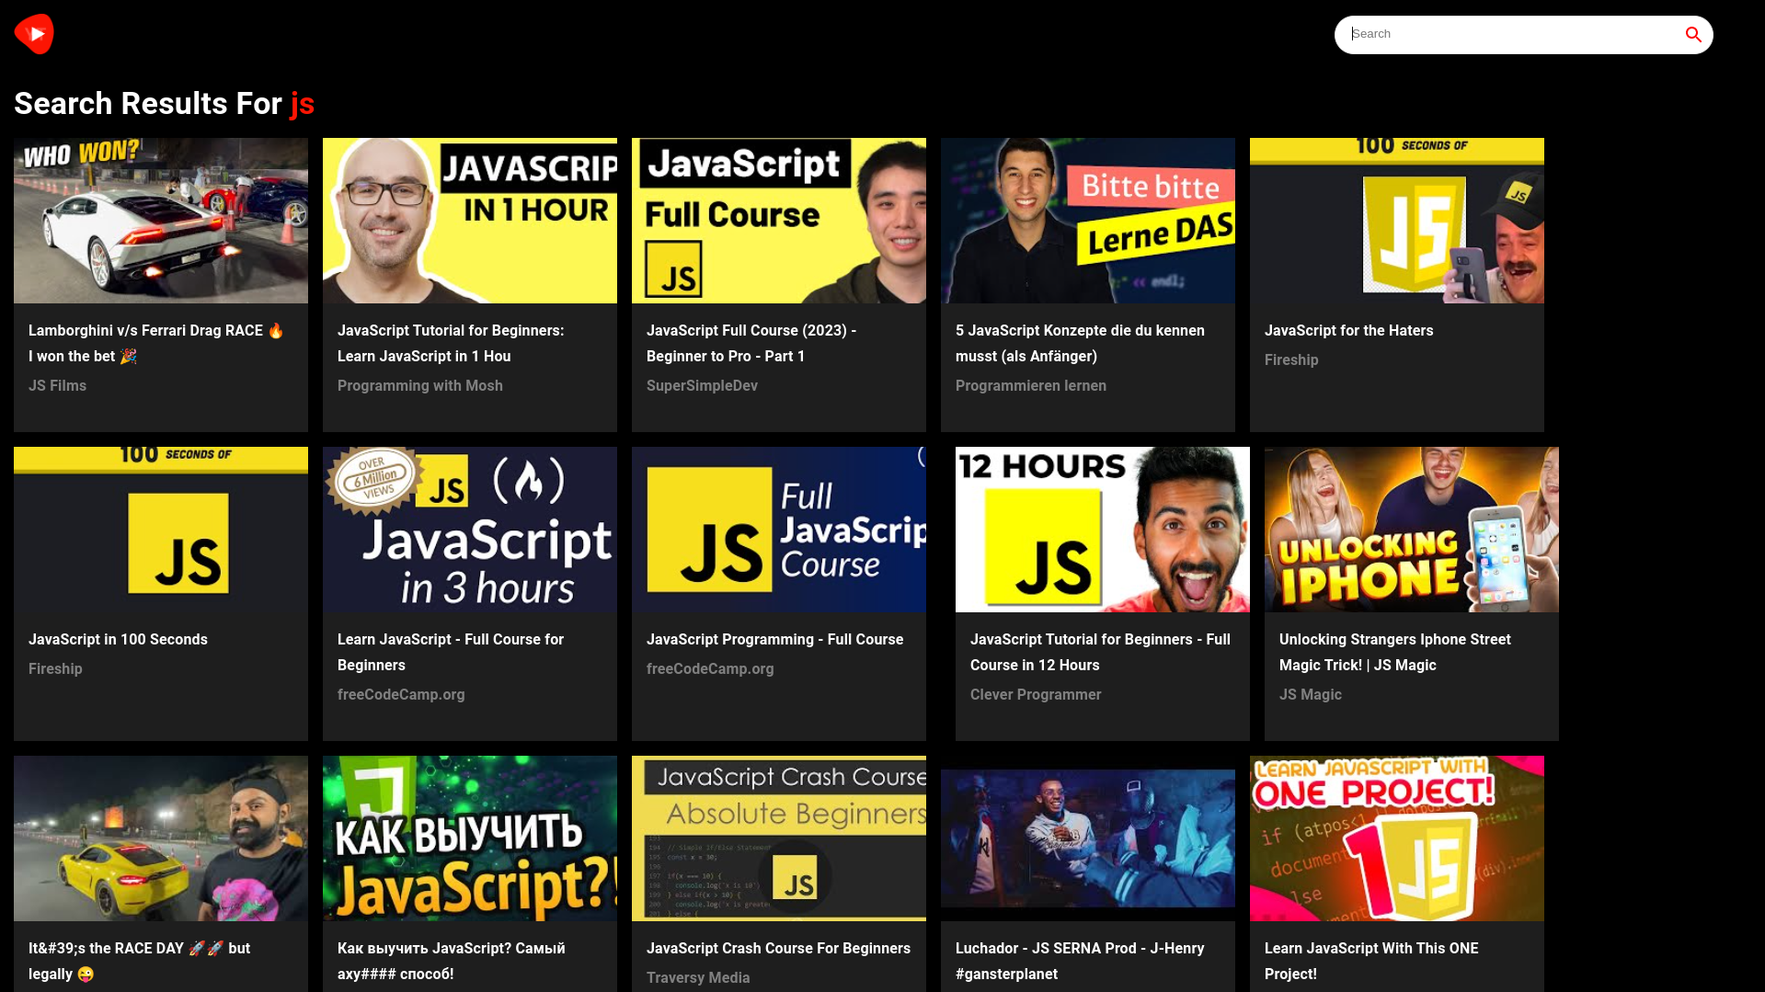Open JavaScript Programming - Full Course title

click(x=774, y=640)
